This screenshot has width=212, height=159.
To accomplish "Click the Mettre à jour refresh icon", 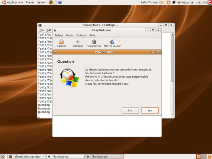I will coord(112,42).
